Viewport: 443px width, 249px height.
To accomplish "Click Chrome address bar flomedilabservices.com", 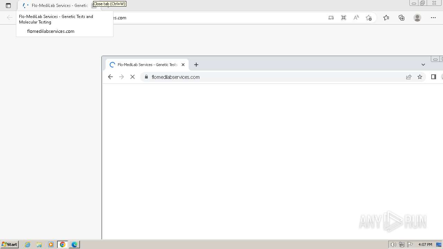I will point(175,77).
